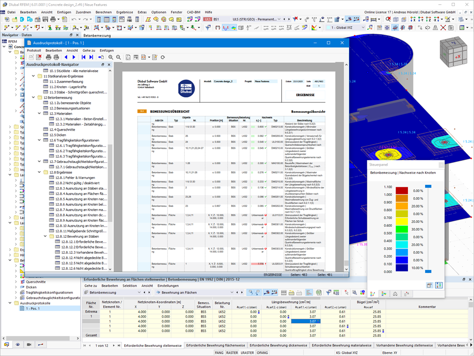Toggle the first window layout button in main toolbar
474x356 pixels.
click(99, 19)
